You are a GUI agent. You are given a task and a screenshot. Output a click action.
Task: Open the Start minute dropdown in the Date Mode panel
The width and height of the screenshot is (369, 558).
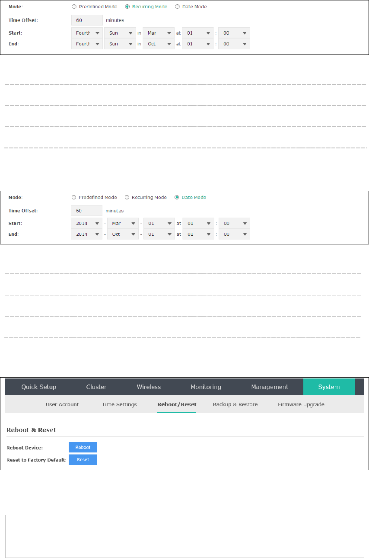(x=234, y=223)
